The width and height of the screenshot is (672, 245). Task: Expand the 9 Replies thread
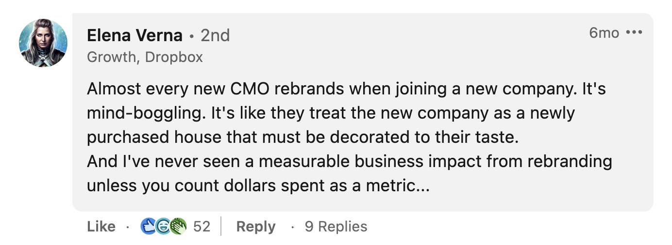[336, 226]
